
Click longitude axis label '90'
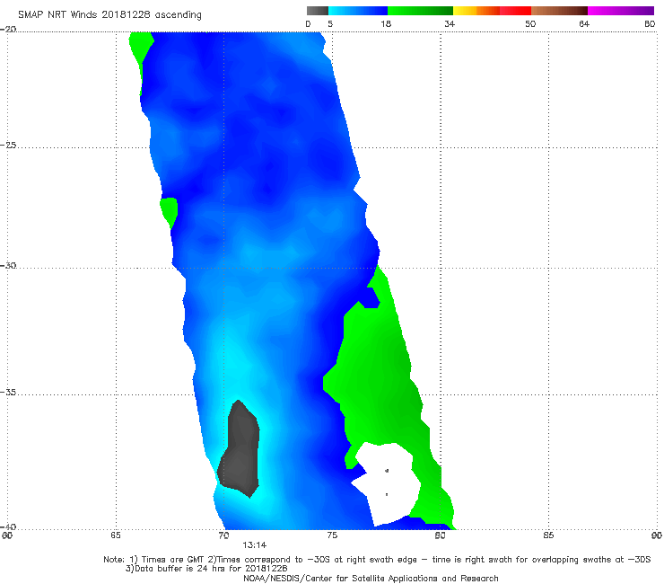[657, 535]
